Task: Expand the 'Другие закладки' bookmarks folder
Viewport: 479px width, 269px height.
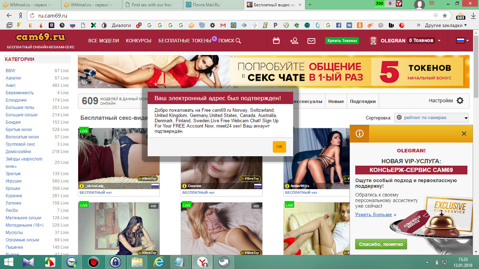Action: tap(446, 25)
